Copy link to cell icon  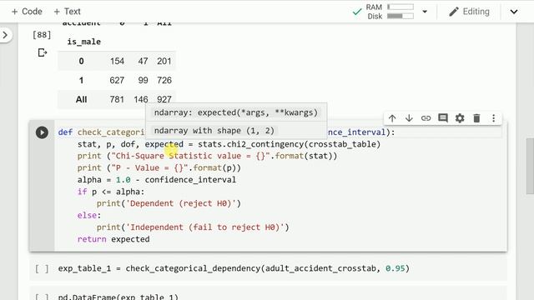click(426, 118)
